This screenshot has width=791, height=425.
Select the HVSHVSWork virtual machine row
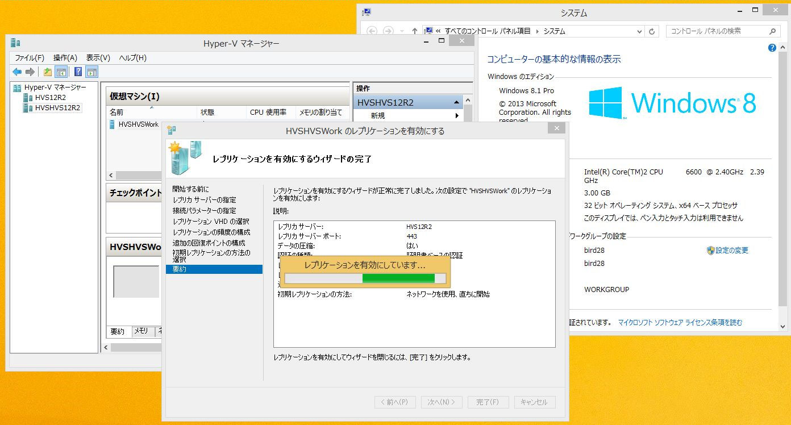(139, 124)
